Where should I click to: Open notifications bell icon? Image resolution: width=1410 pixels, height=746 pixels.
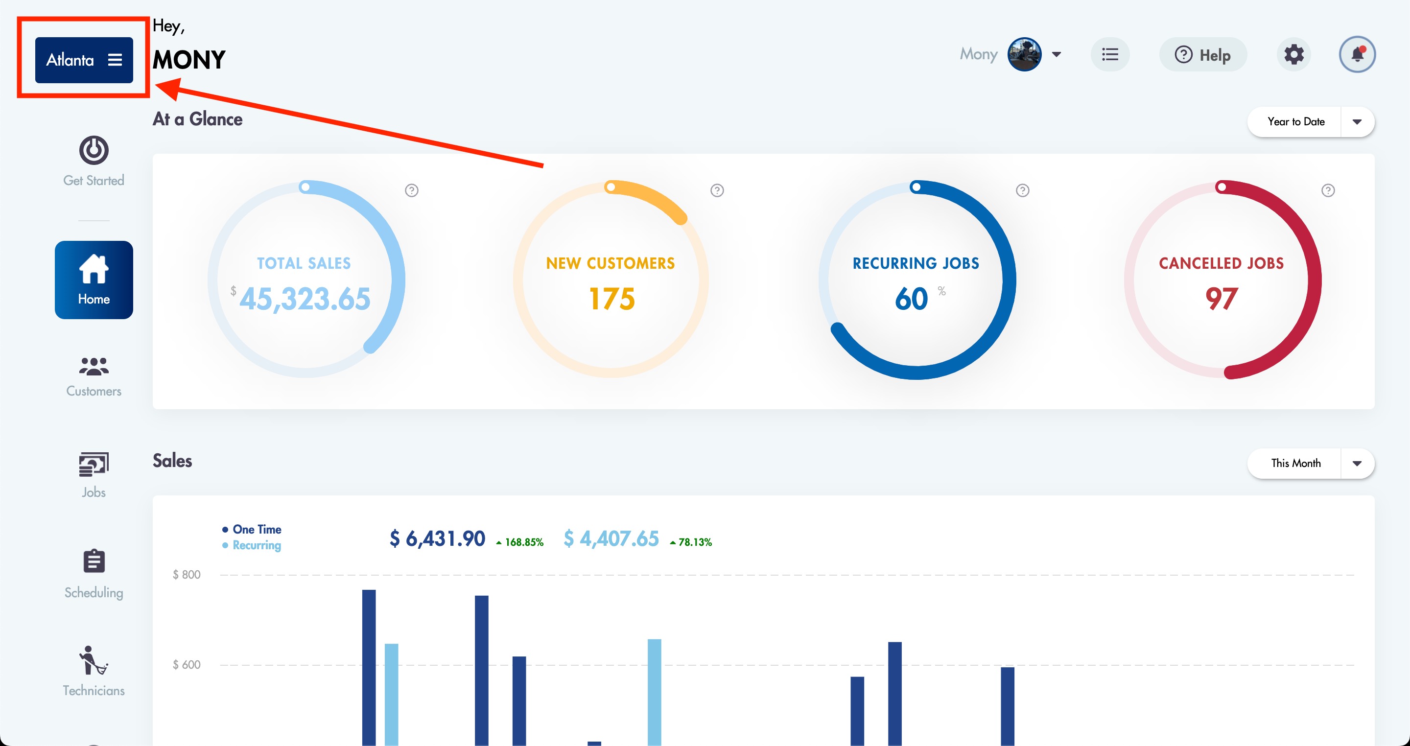pyautogui.click(x=1357, y=54)
